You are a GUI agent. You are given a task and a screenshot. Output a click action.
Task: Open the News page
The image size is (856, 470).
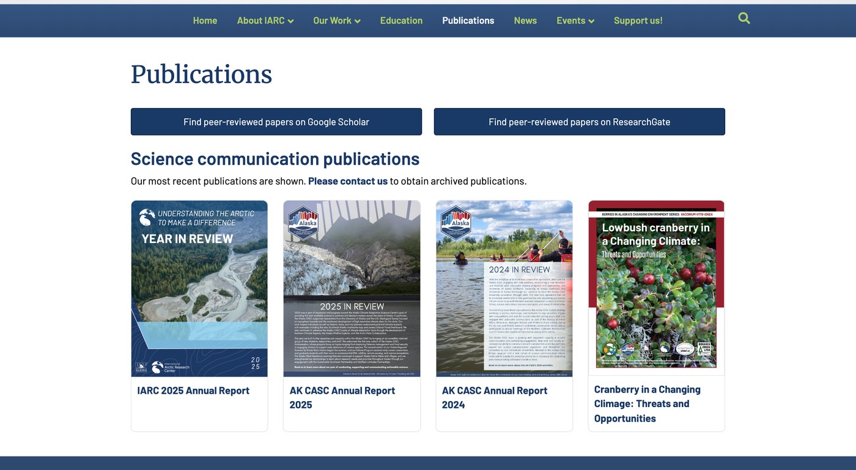coord(525,21)
